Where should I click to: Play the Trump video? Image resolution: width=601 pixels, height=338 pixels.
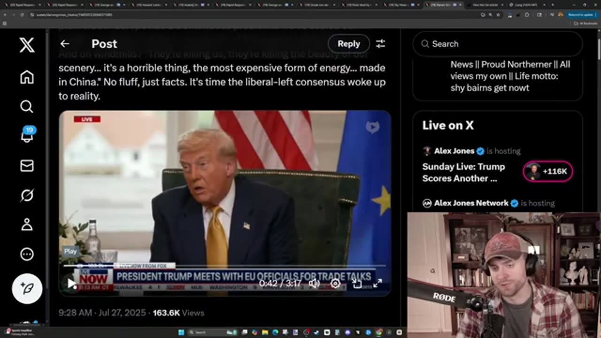[x=71, y=283]
